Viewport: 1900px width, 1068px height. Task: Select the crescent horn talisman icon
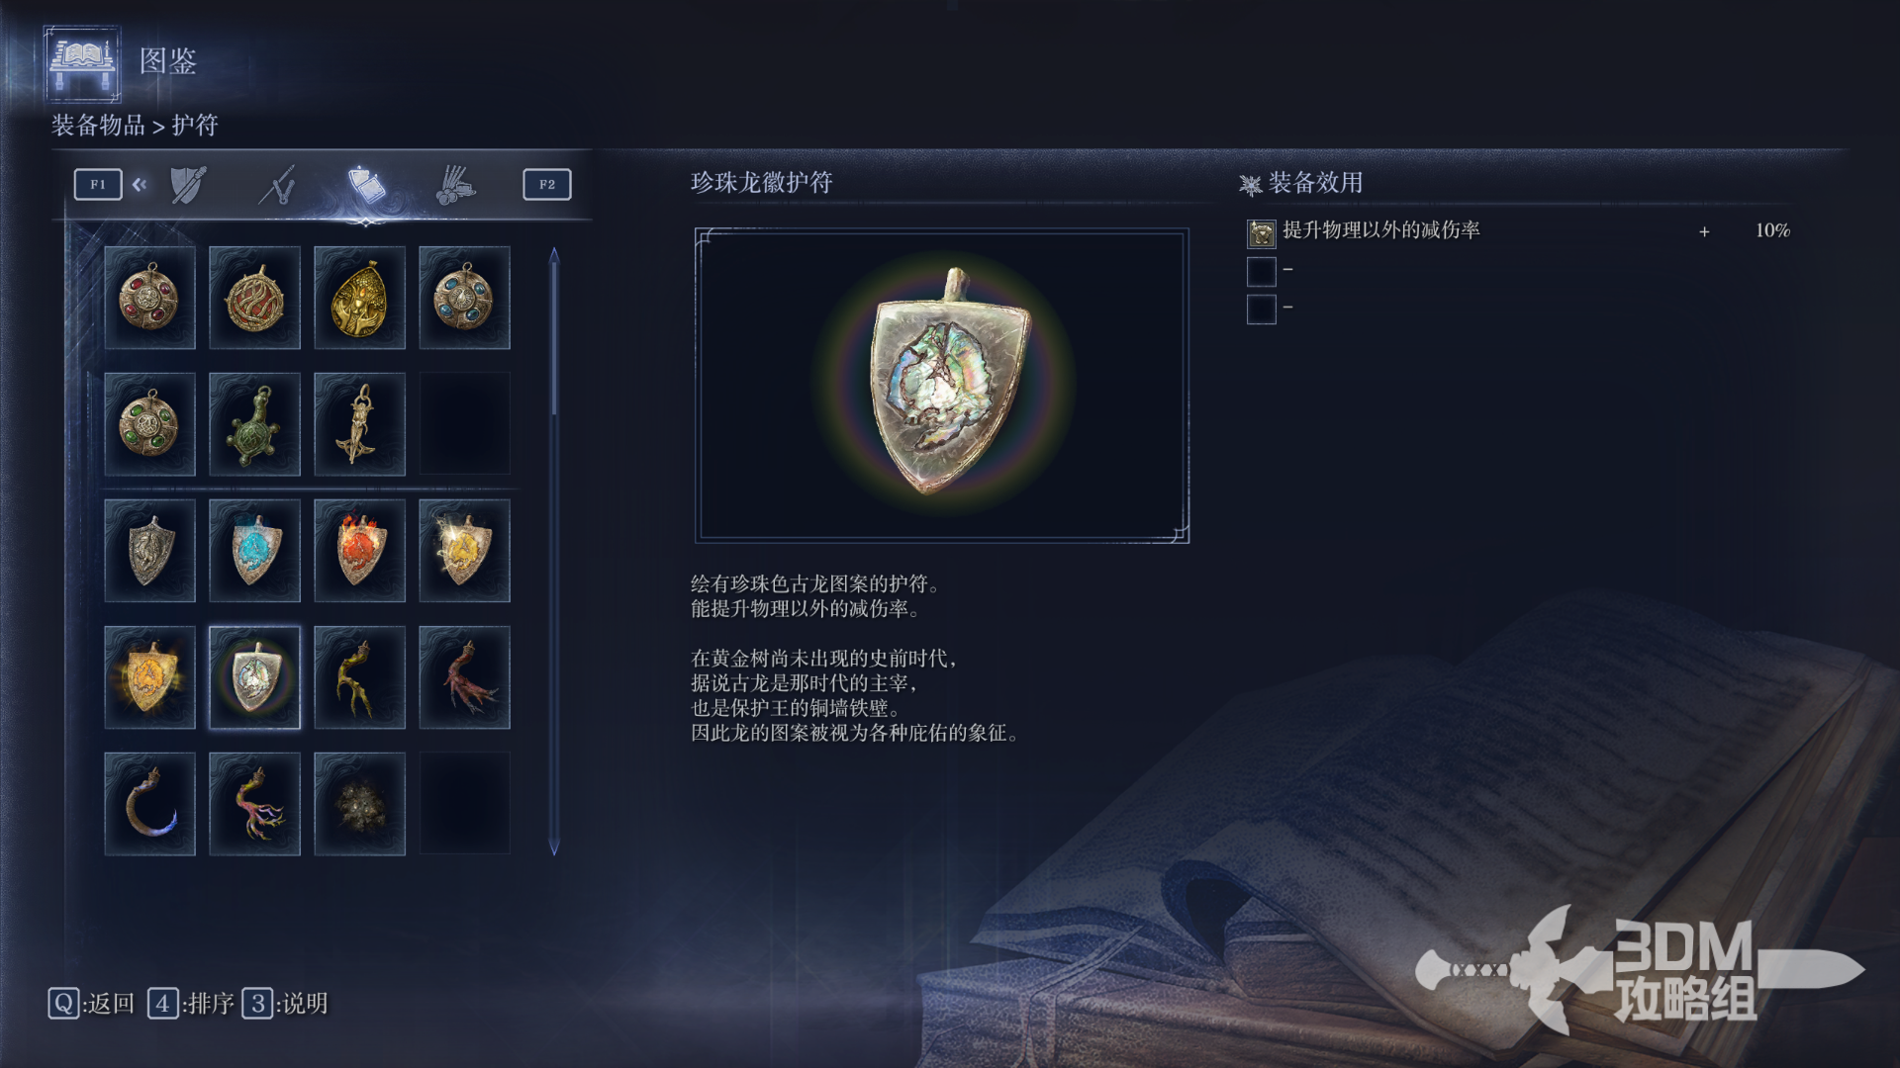click(149, 804)
